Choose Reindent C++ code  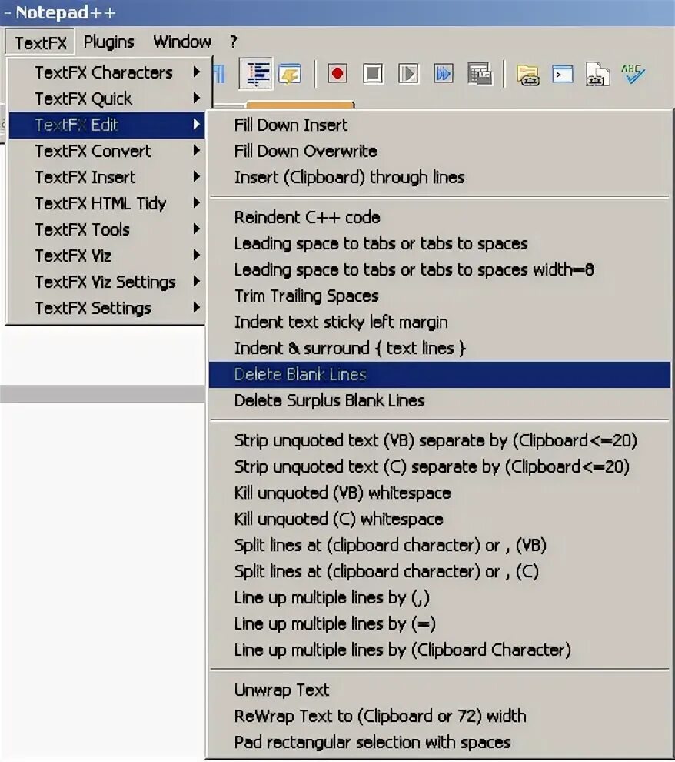click(x=440, y=217)
